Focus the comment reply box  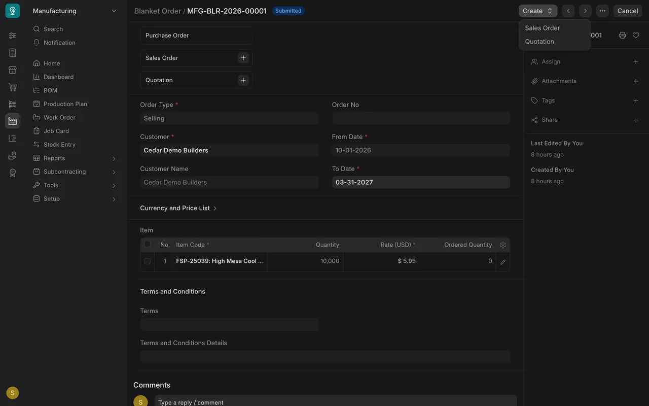(x=336, y=402)
